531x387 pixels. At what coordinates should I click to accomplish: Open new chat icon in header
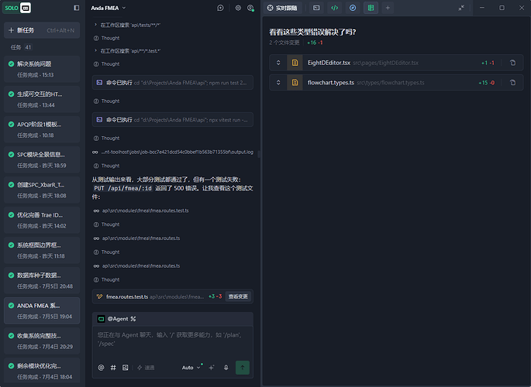(x=220, y=8)
